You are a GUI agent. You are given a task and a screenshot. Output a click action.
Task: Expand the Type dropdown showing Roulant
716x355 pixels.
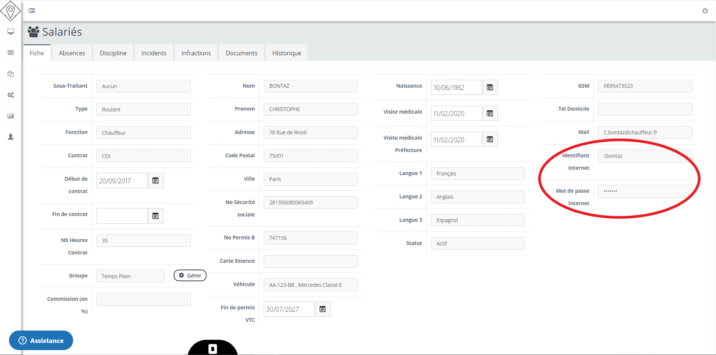(143, 109)
